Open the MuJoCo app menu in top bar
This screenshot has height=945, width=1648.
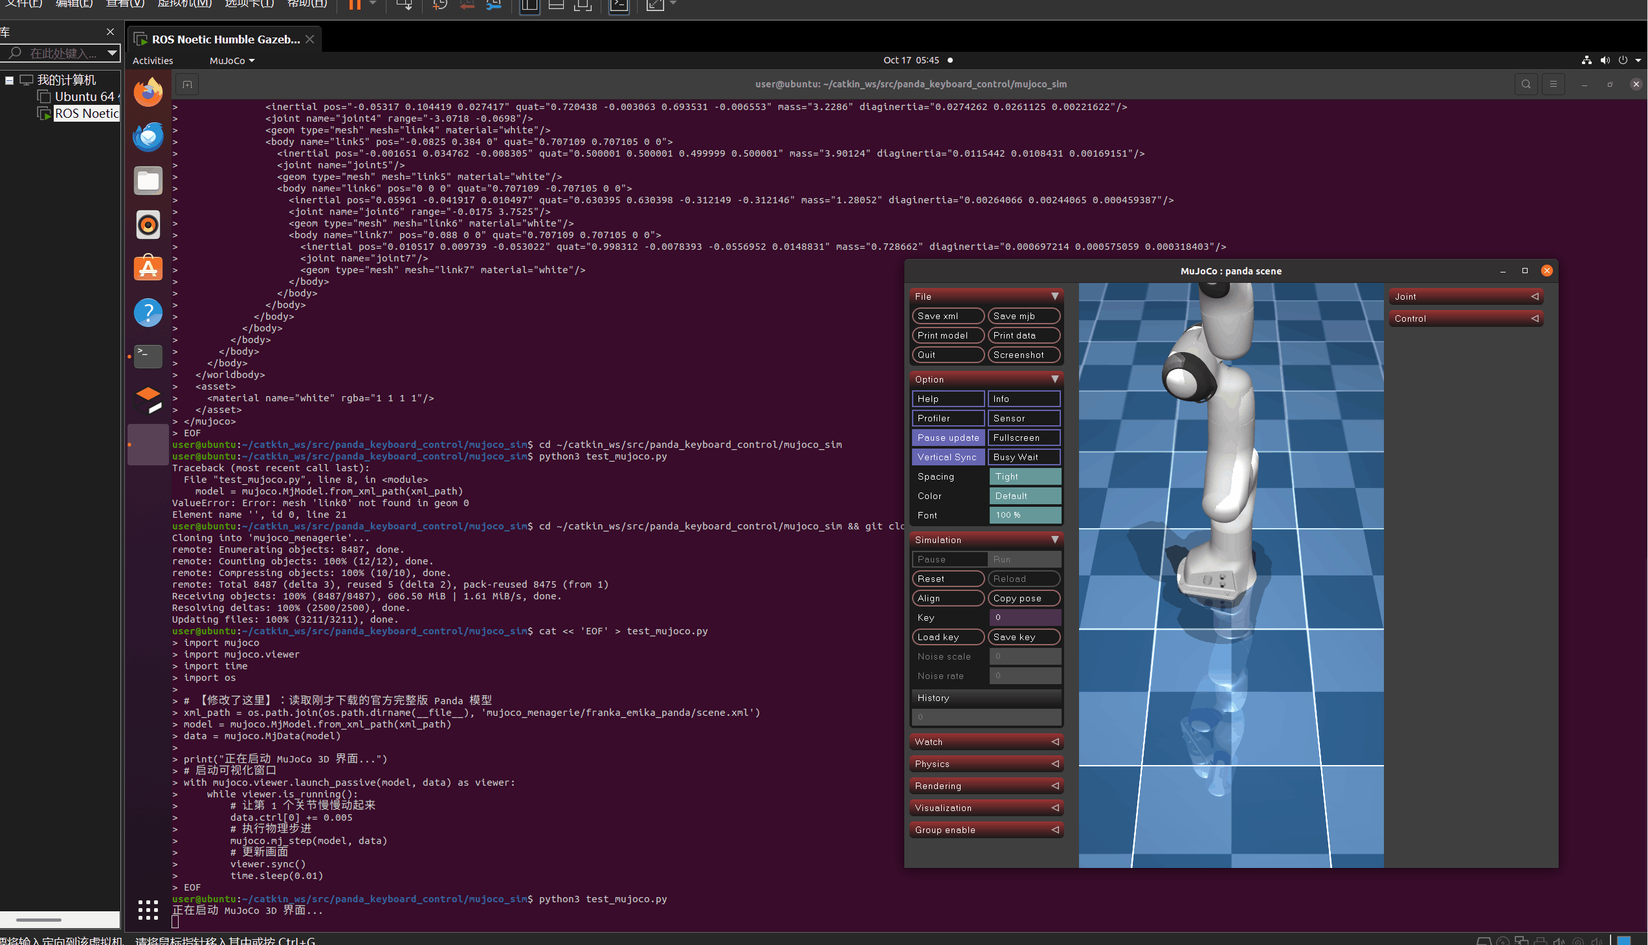[x=232, y=60]
